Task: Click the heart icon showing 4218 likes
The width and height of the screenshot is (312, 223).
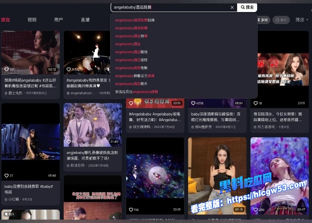Action: click(193, 103)
